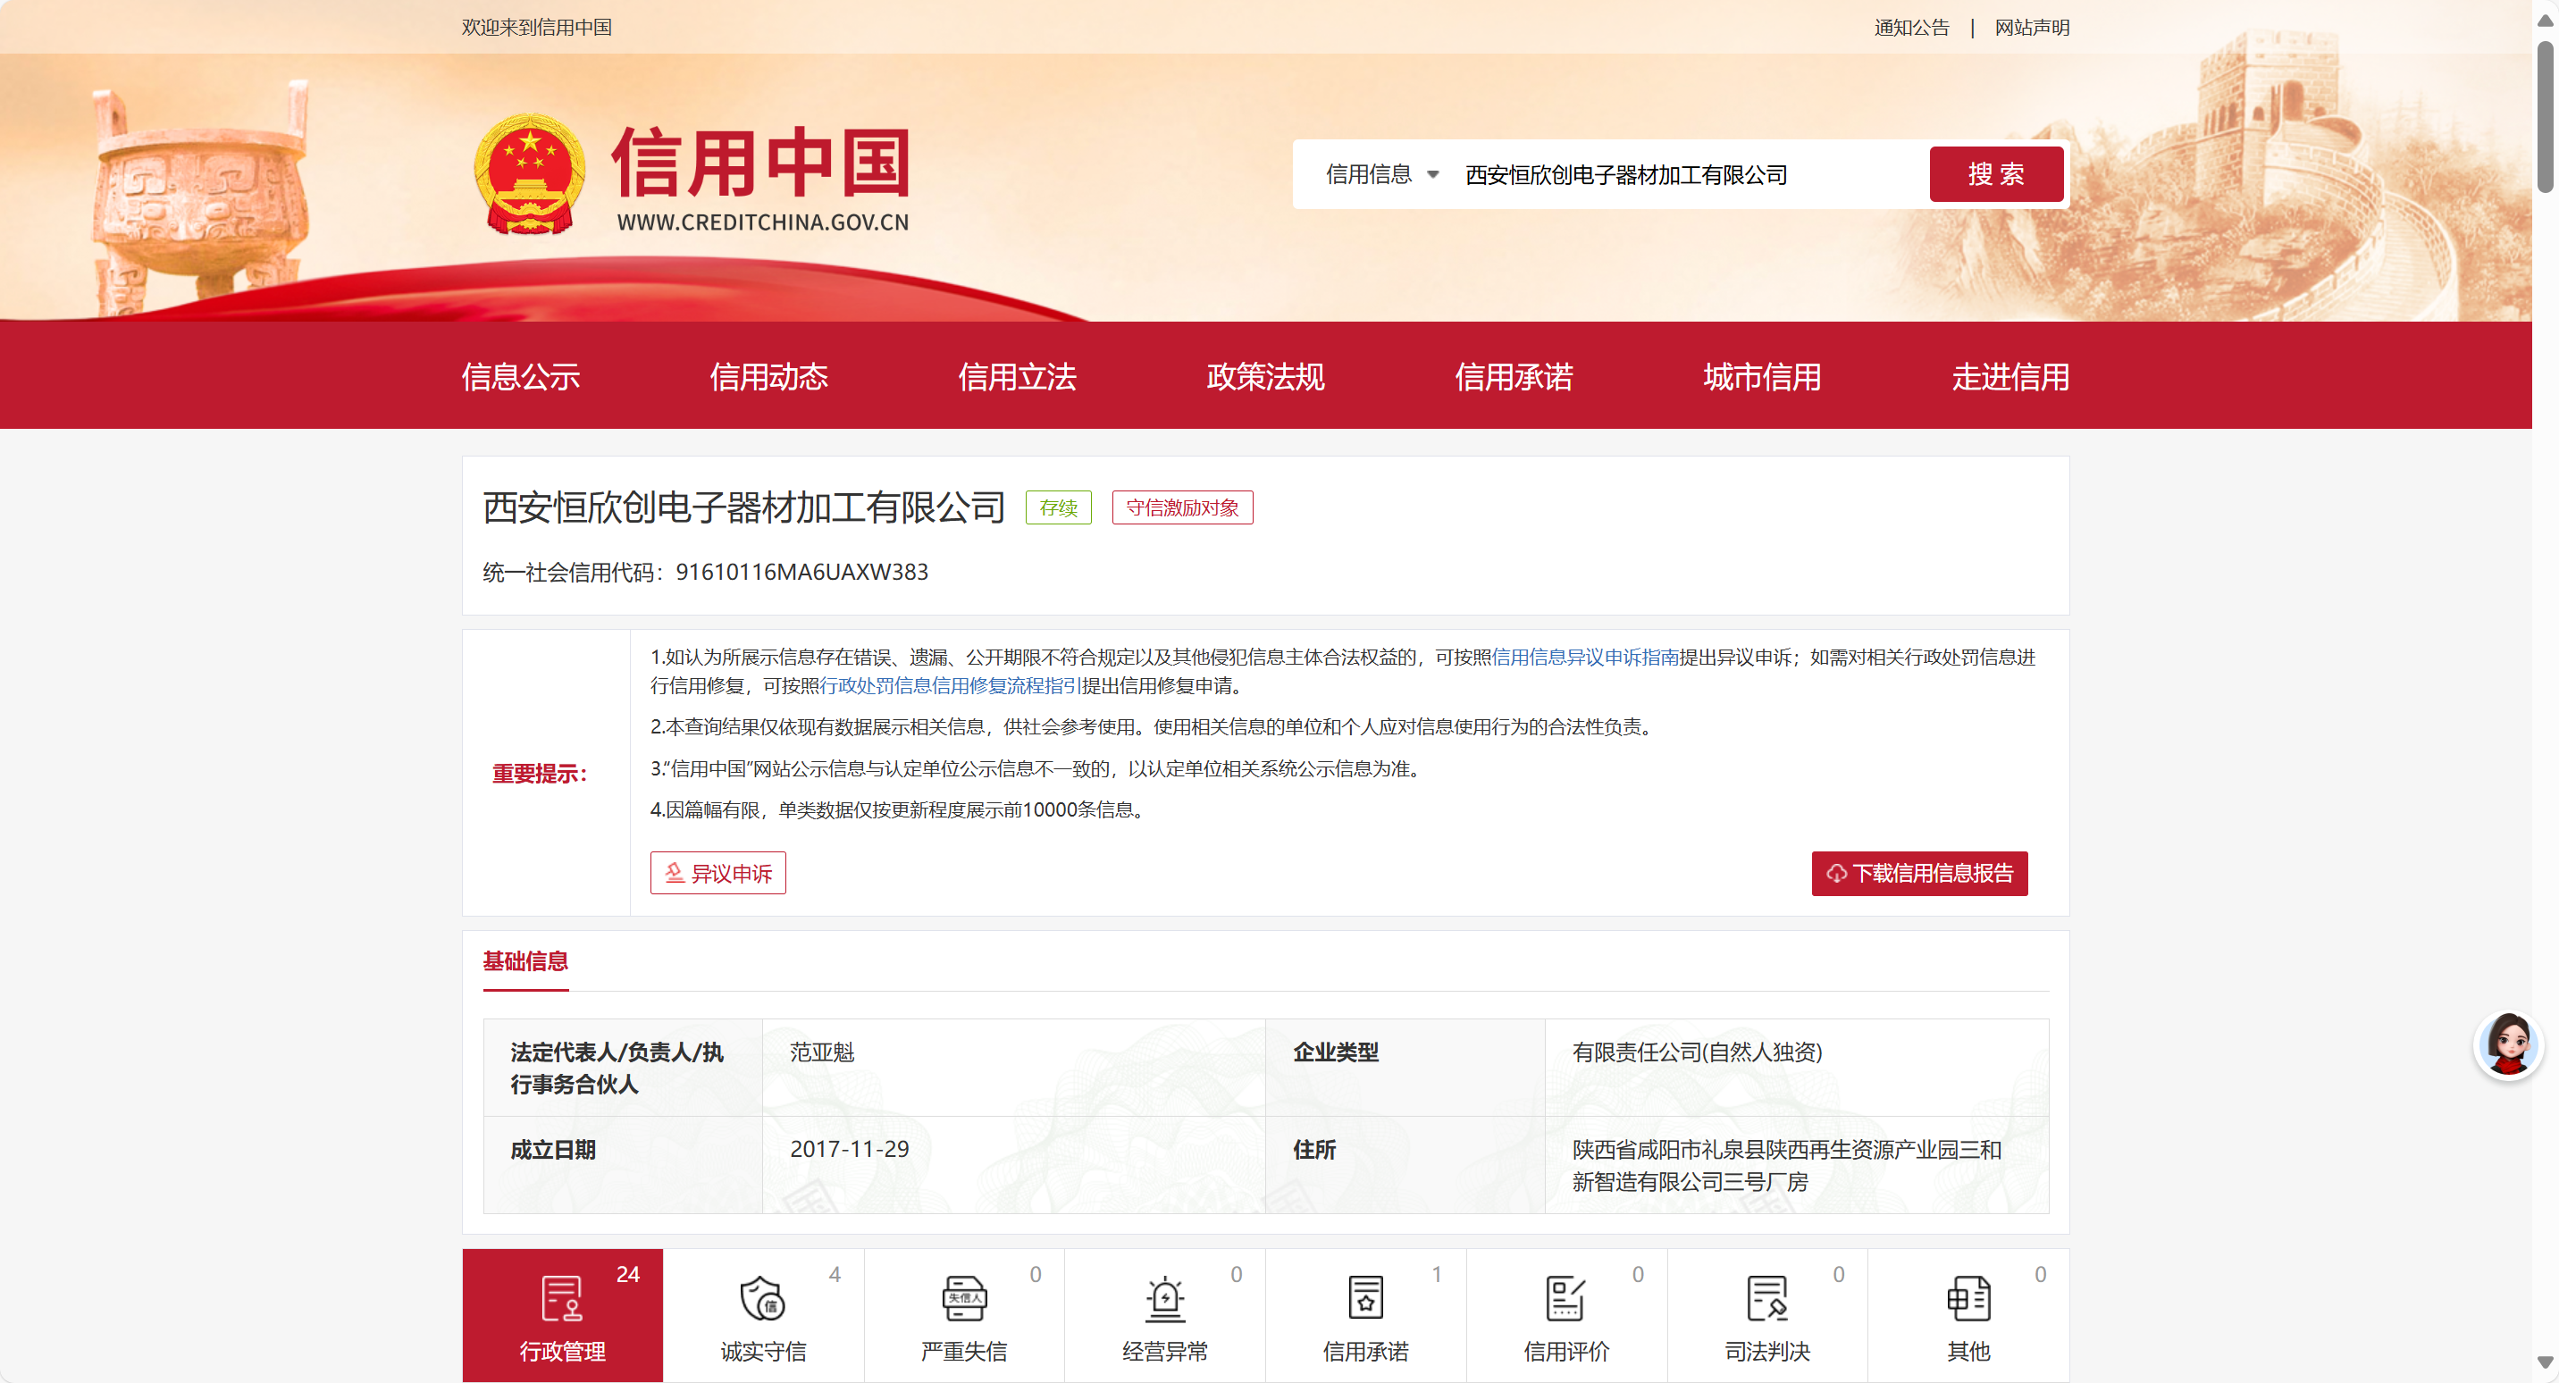Screen dimensions: 2559x1383
Task: Click the 信用中国 national emblem logo
Action: (530, 175)
